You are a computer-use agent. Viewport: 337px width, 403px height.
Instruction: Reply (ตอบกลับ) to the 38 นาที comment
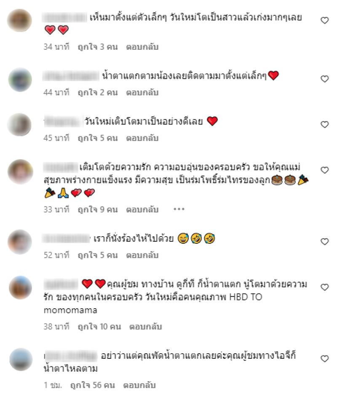click(145, 326)
